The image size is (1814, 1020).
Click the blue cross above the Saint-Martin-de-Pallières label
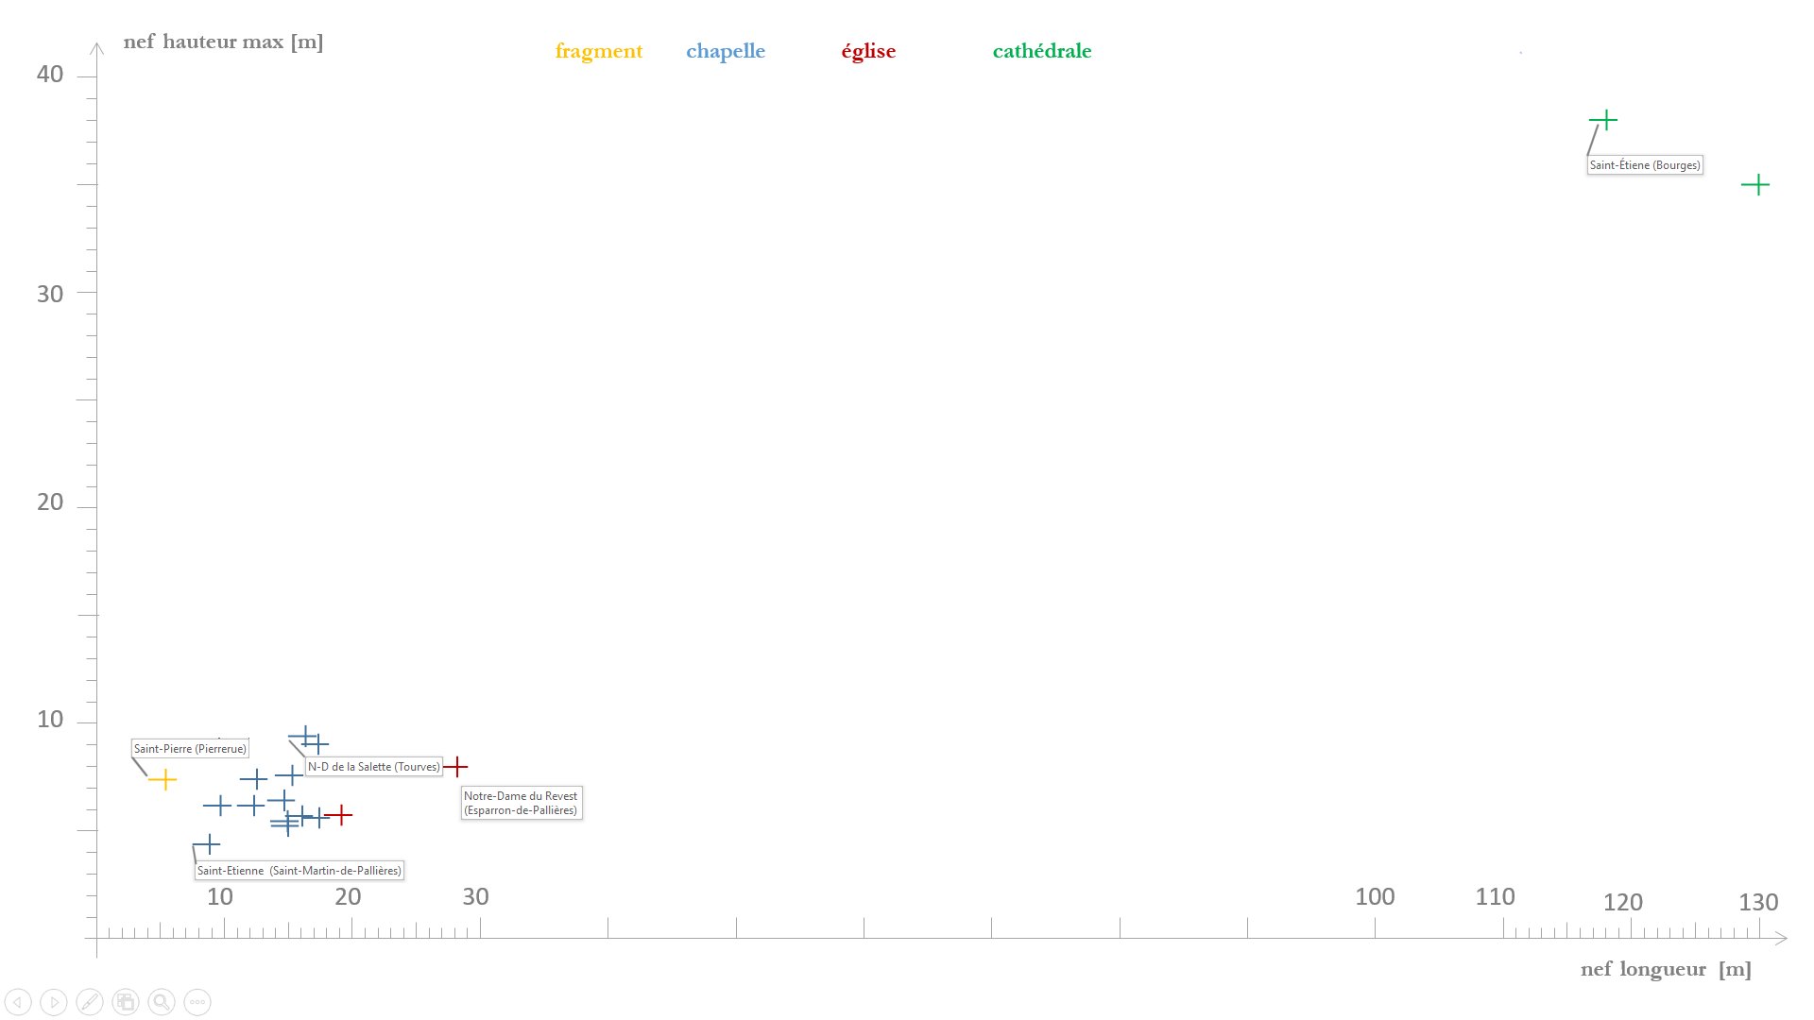pos(209,844)
